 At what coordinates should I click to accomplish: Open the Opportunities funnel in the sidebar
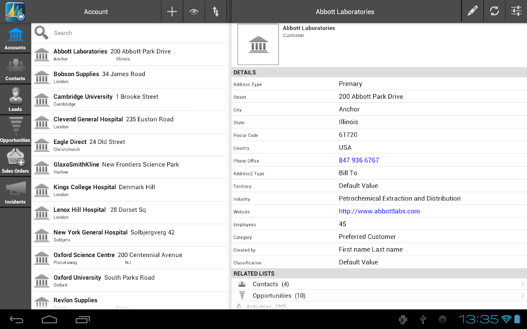pos(15,131)
